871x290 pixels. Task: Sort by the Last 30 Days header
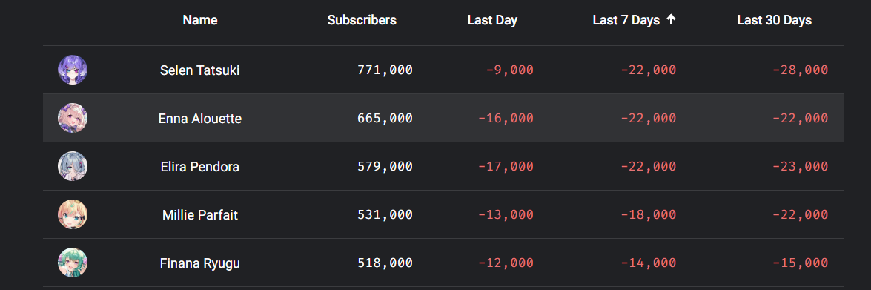pyautogui.click(x=775, y=21)
